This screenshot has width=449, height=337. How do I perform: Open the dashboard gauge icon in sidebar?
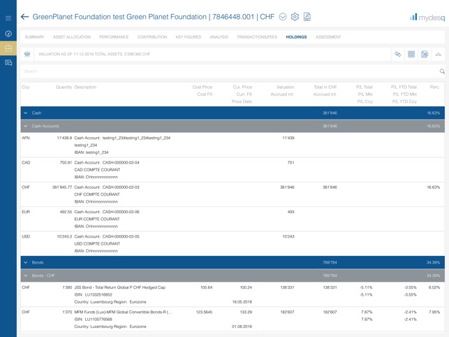click(x=8, y=34)
